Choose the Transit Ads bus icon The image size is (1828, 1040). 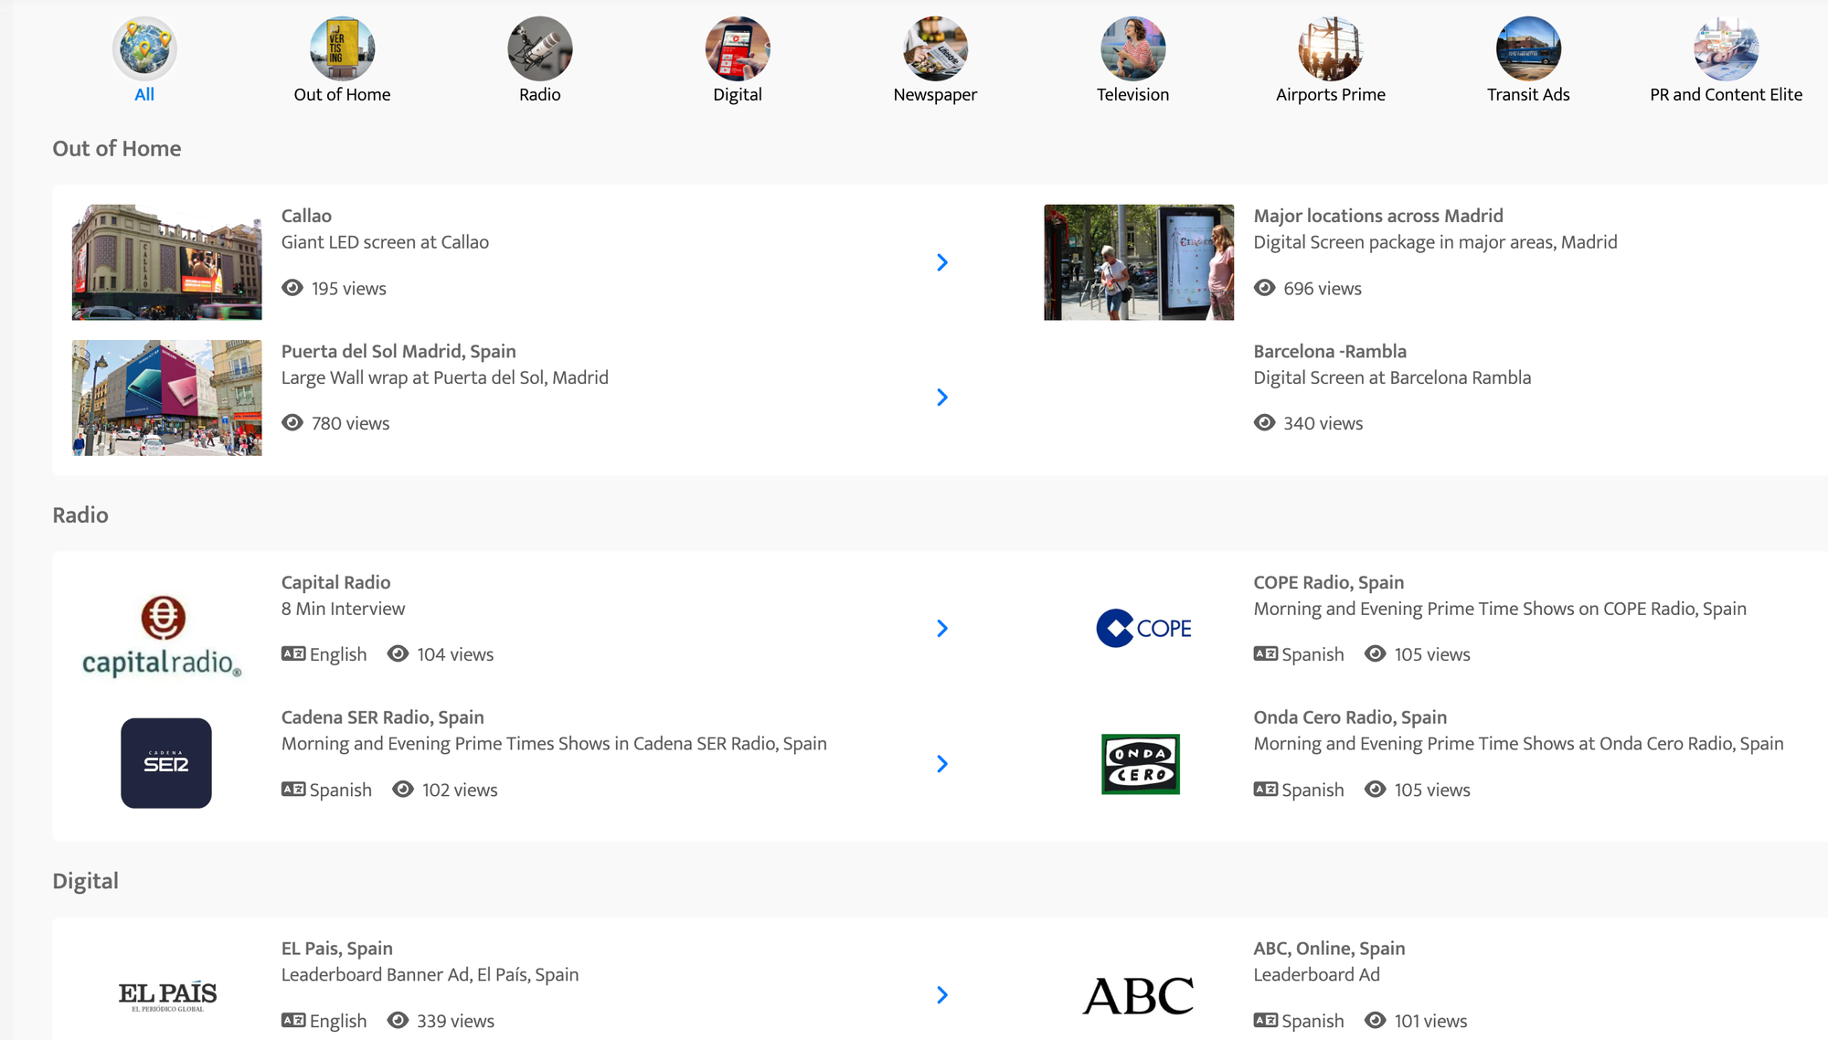coord(1528,48)
